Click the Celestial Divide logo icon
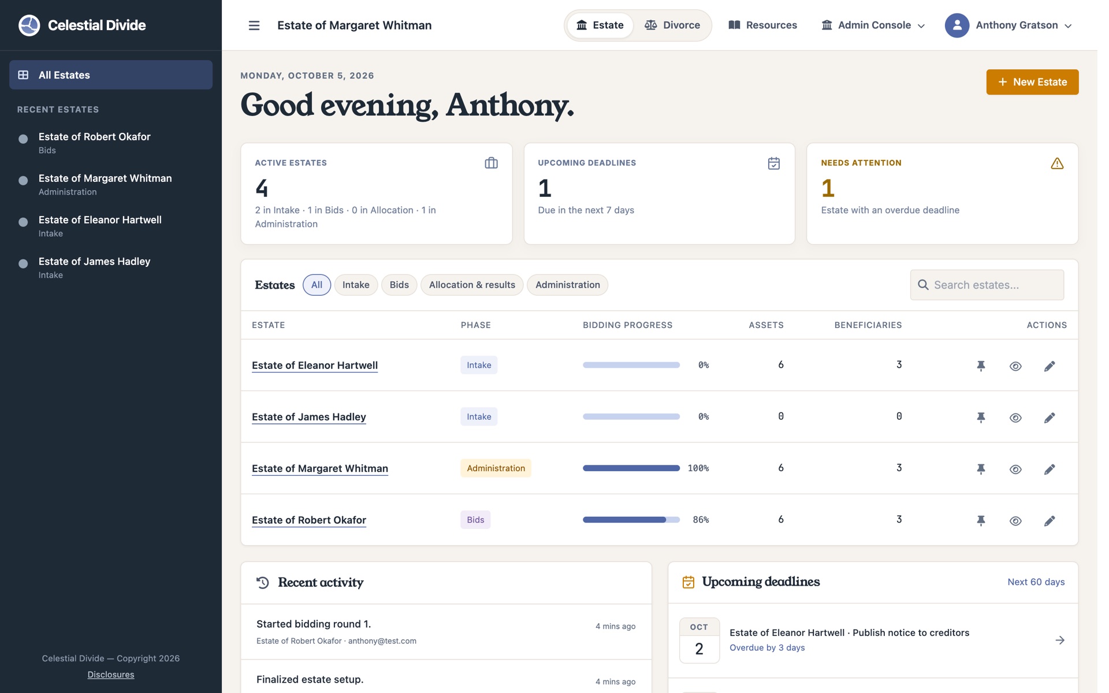The width and height of the screenshot is (1109, 693). [29, 25]
